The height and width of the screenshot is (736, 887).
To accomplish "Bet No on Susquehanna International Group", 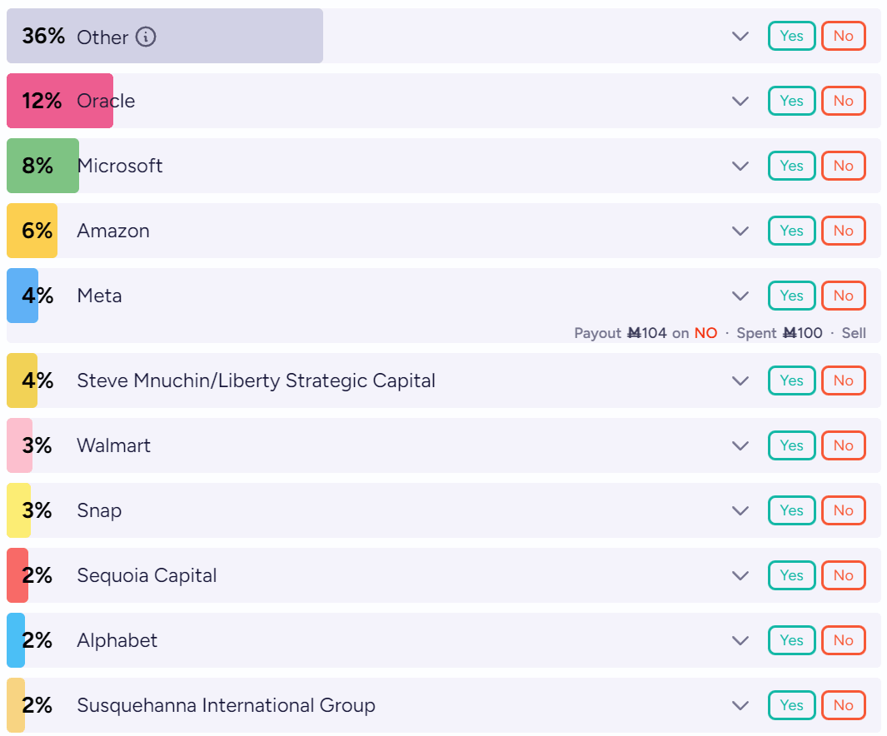I will point(843,706).
